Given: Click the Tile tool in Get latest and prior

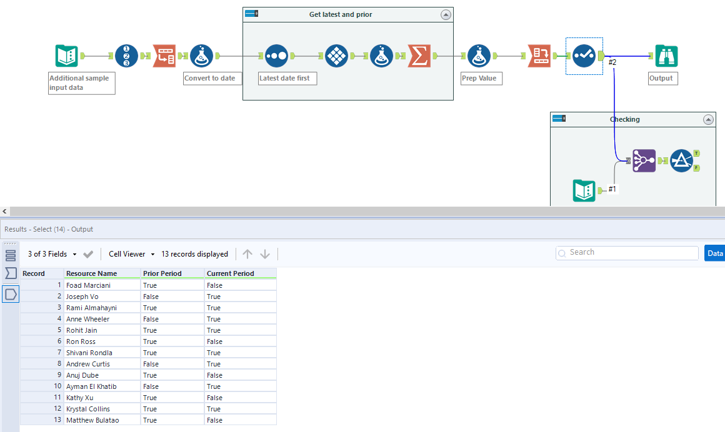Looking at the screenshot, I should (336, 56).
